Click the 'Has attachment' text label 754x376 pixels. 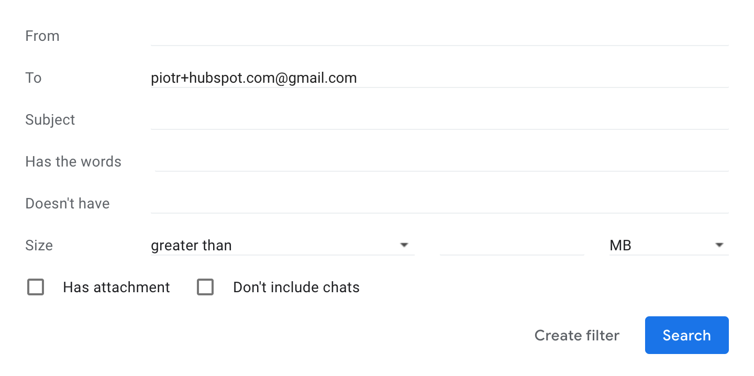pos(116,287)
